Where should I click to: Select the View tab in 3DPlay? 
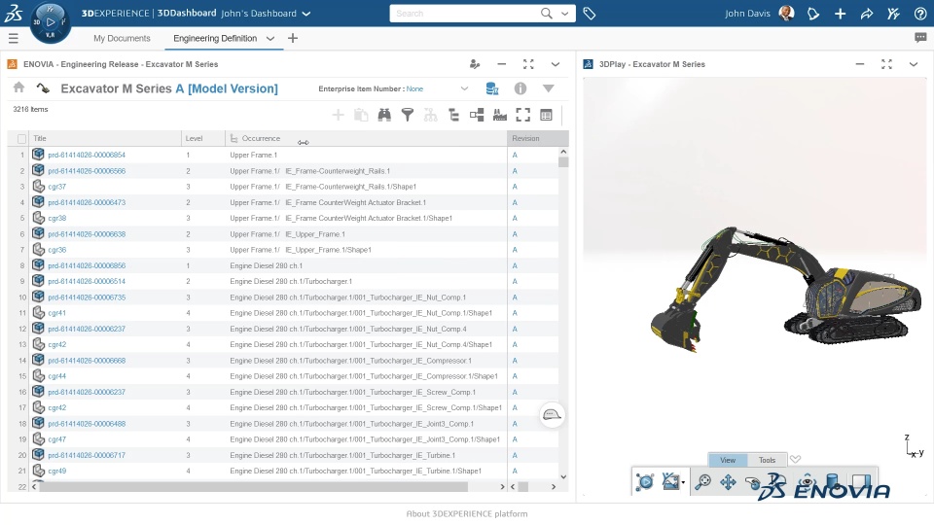(728, 460)
